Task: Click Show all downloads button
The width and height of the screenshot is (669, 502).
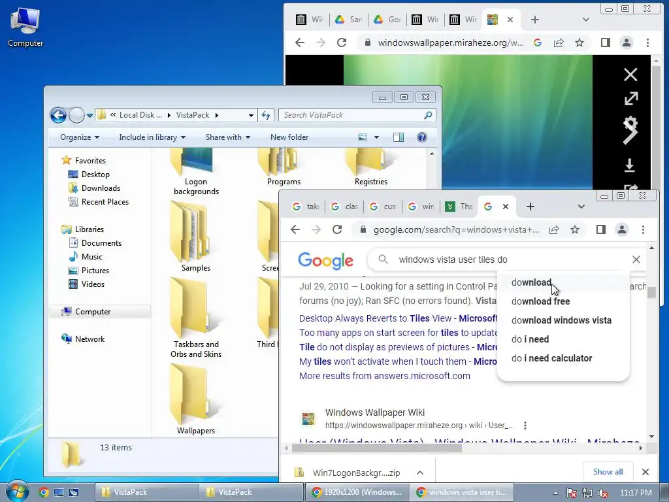Action: click(608, 472)
